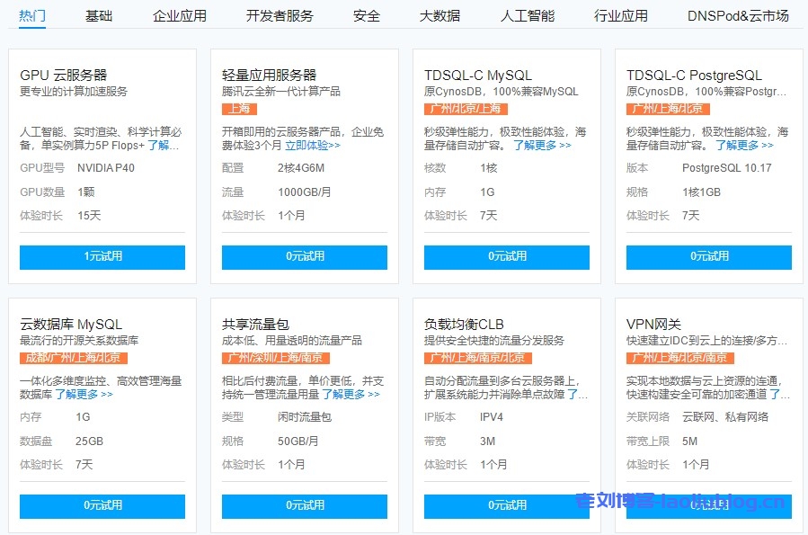Open the 大数据 category tab
The width and height of the screenshot is (808, 535).
click(440, 15)
